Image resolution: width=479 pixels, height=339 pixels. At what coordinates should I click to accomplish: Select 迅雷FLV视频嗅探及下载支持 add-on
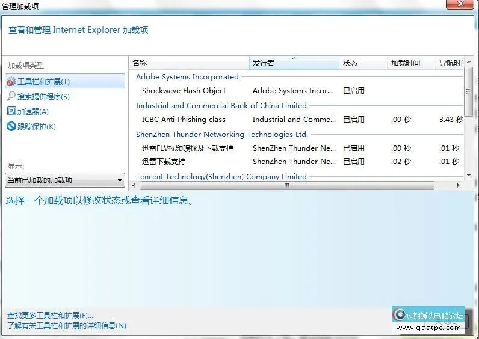point(188,148)
